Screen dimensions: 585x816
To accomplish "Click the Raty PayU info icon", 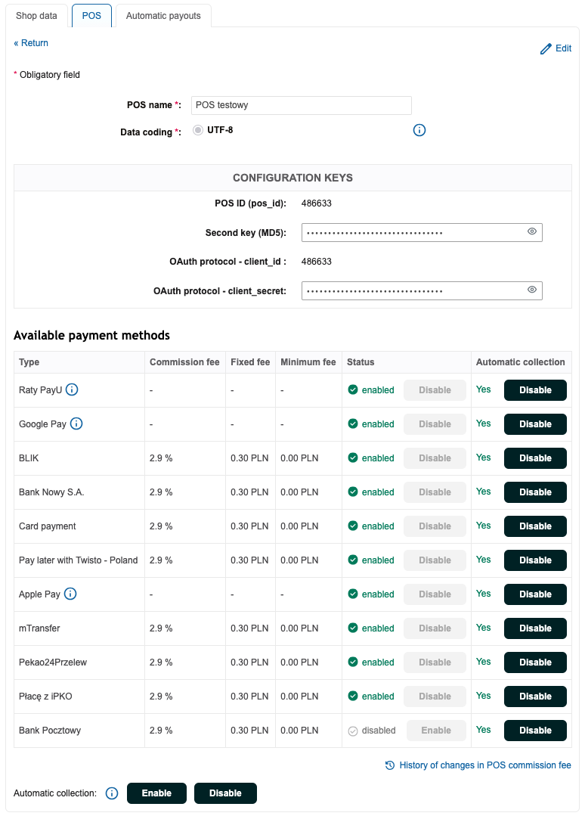I will (72, 390).
